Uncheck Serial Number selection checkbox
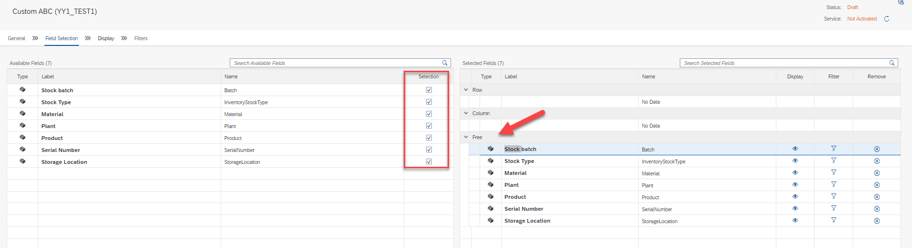 point(429,150)
